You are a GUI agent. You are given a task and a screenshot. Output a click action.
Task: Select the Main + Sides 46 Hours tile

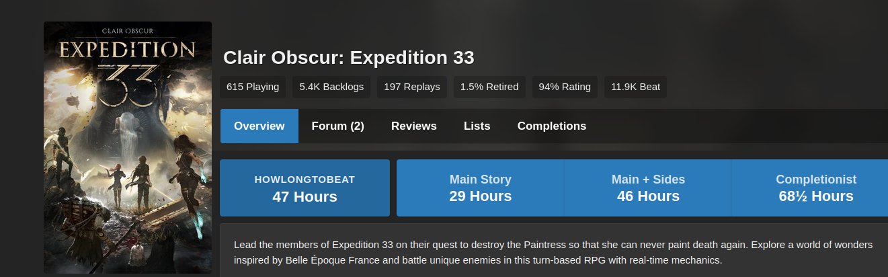pos(648,188)
